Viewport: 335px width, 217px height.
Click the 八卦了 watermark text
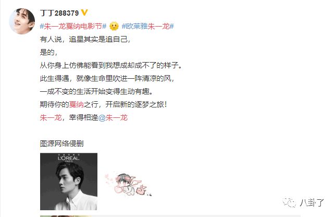(x=312, y=202)
